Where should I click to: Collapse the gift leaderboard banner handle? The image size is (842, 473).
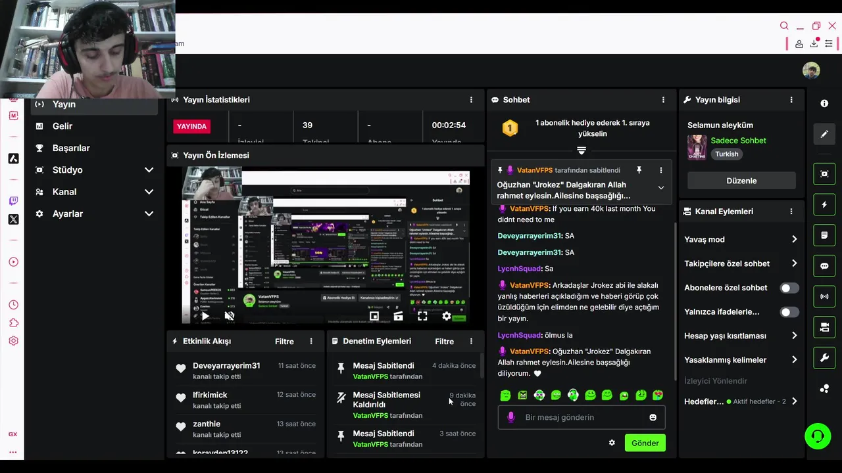coord(582,150)
